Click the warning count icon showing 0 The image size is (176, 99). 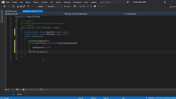click(x=23, y=89)
